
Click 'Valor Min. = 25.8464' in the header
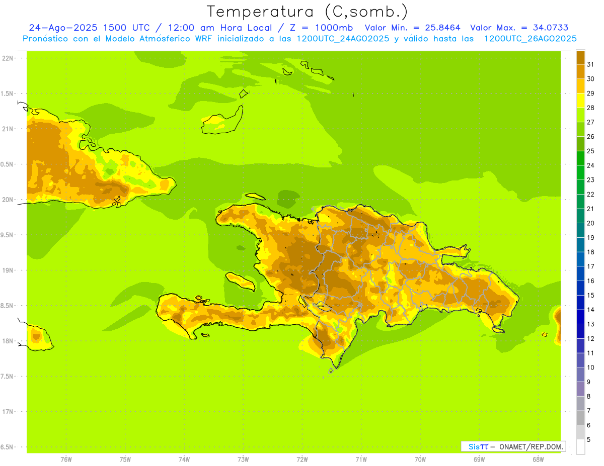click(x=413, y=28)
